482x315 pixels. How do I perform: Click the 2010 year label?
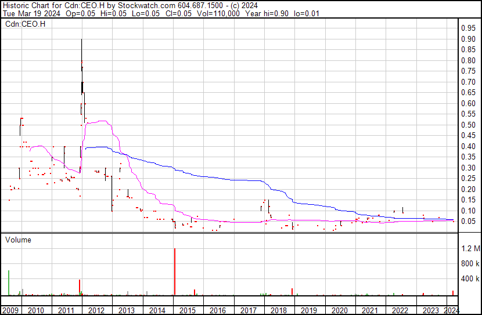pos(36,310)
